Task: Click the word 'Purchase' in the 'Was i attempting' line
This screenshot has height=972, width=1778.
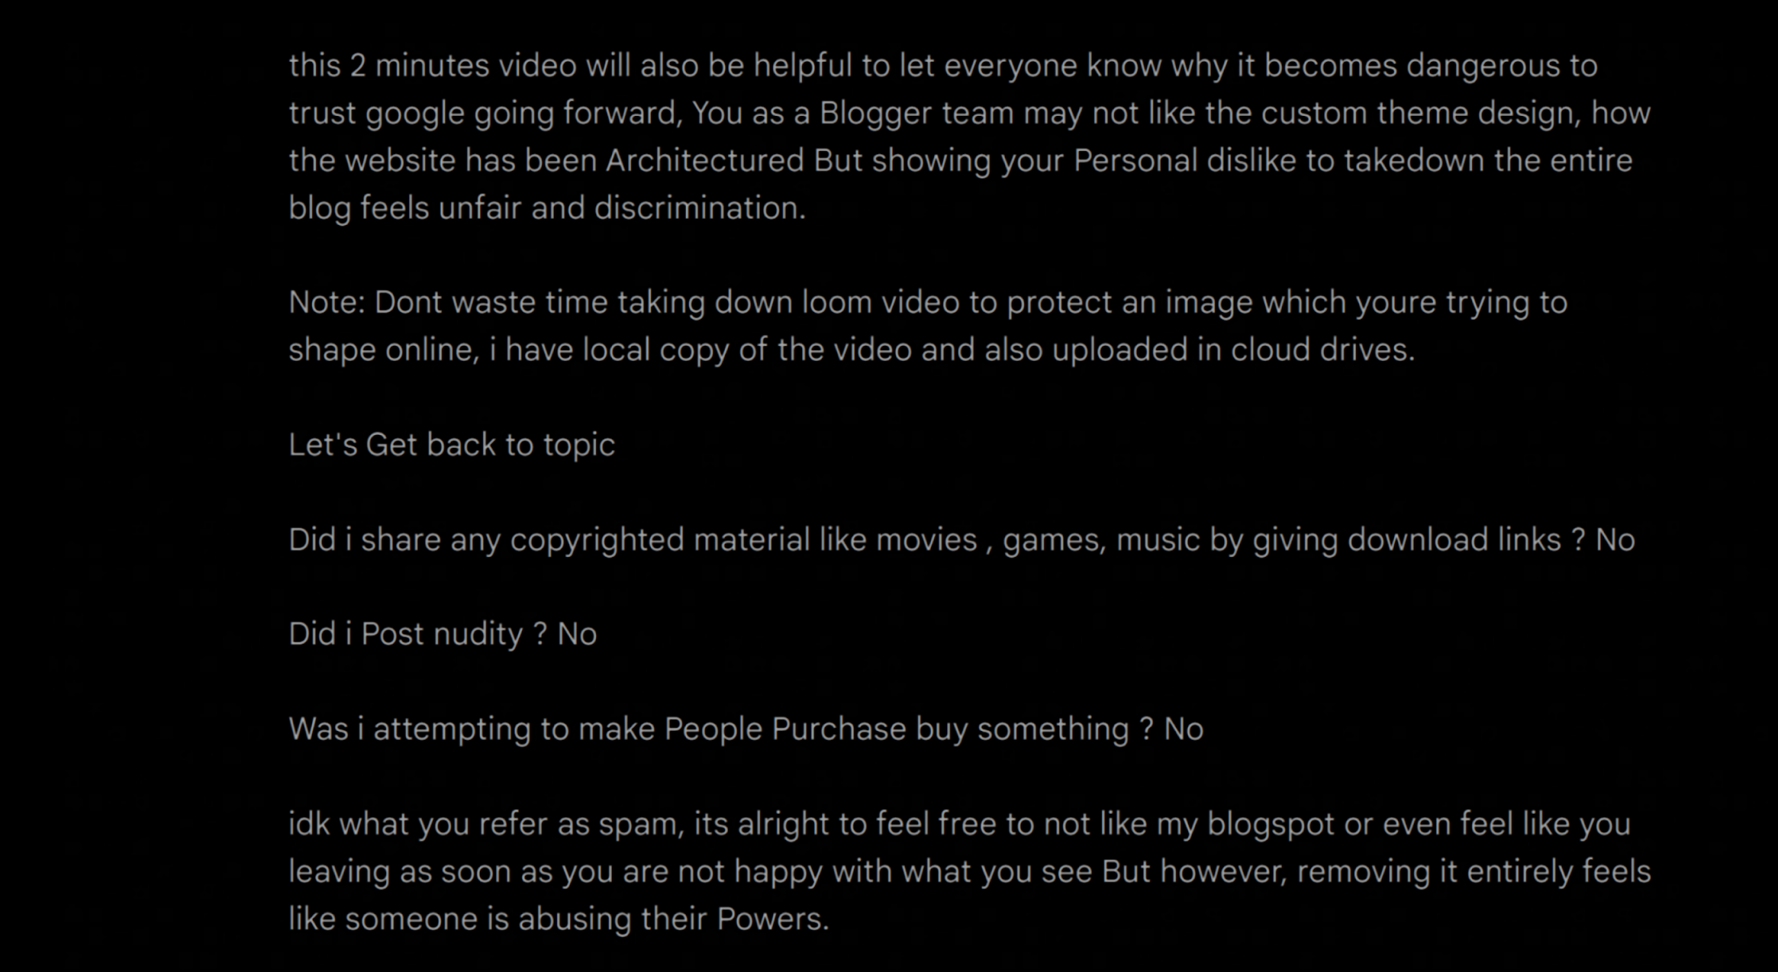Action: point(839,729)
